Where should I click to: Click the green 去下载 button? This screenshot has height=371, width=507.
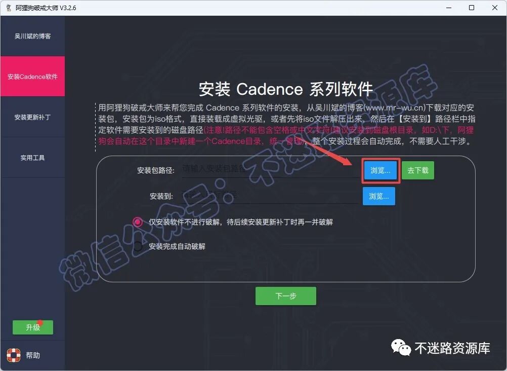pyautogui.click(x=418, y=170)
